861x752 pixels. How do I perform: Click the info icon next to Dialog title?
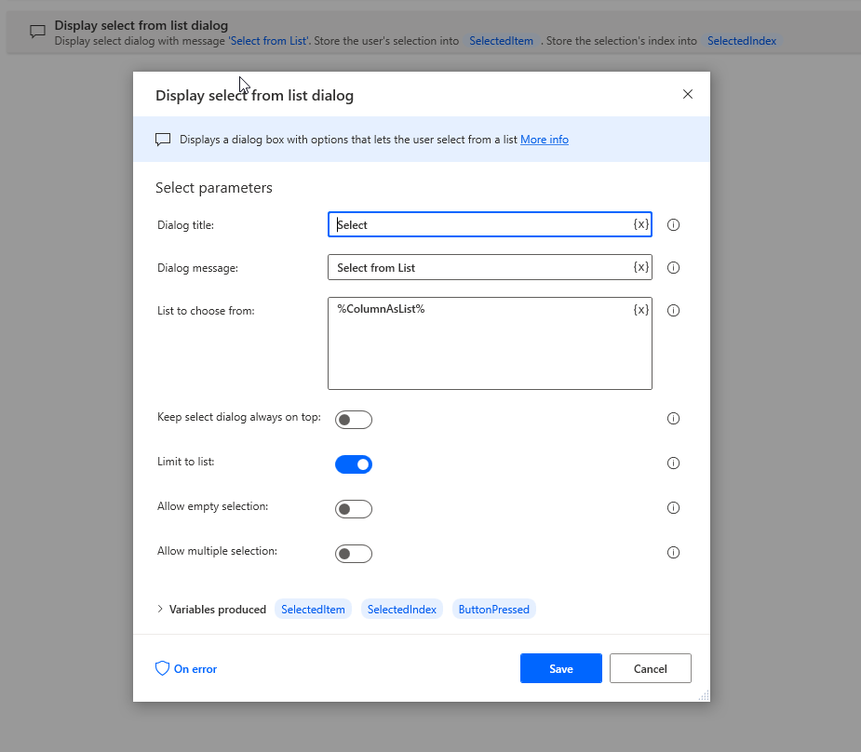coord(674,225)
